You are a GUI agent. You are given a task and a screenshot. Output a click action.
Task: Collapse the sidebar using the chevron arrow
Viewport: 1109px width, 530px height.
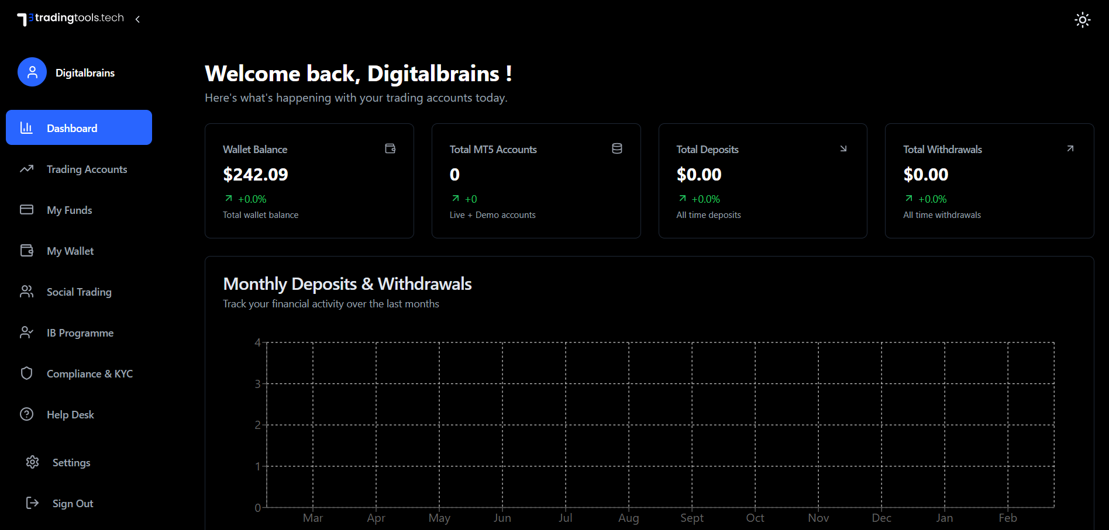[137, 19]
